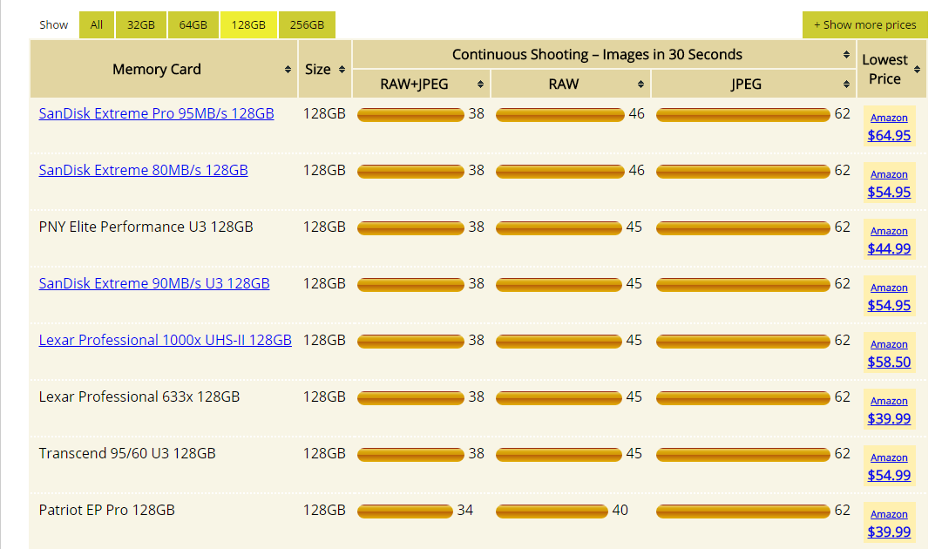Screen dimensions: 942x549
Task: Sort table by Memory Card column arrows
Action: (x=288, y=70)
